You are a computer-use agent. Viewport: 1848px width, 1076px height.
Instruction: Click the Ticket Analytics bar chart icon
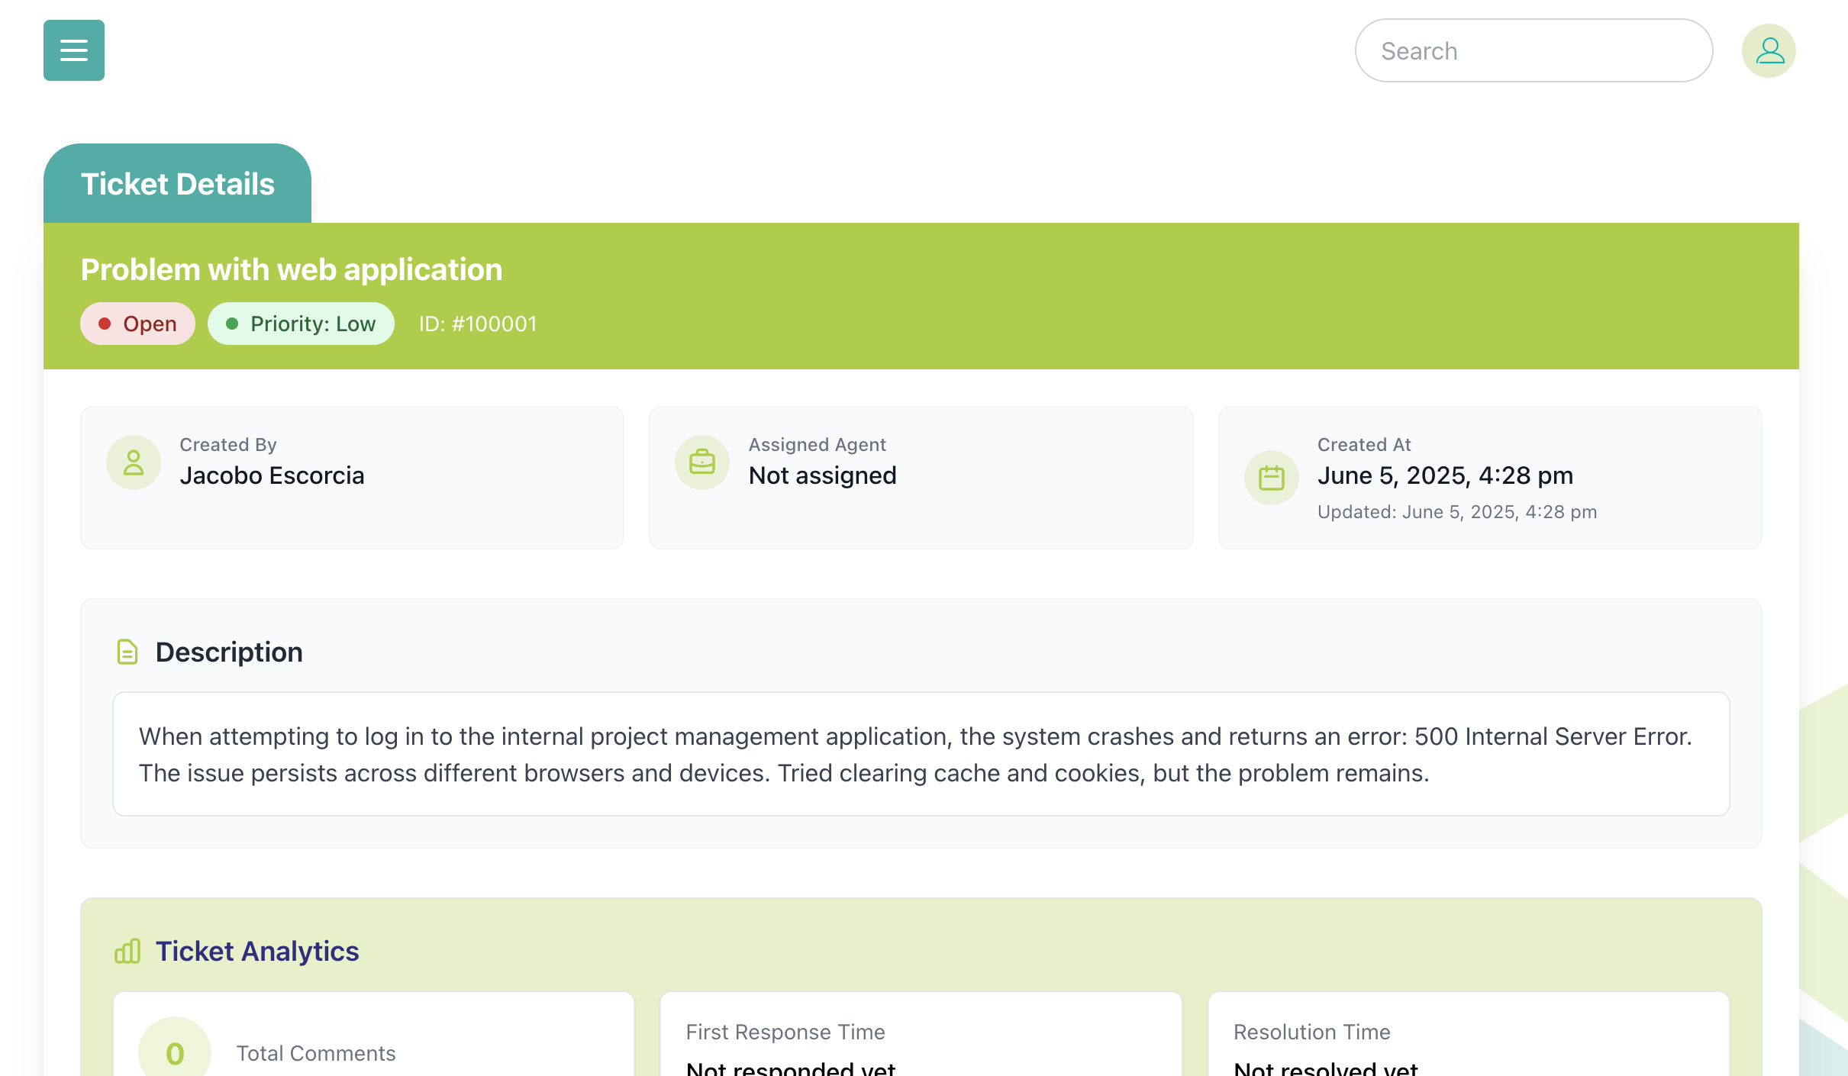[127, 952]
